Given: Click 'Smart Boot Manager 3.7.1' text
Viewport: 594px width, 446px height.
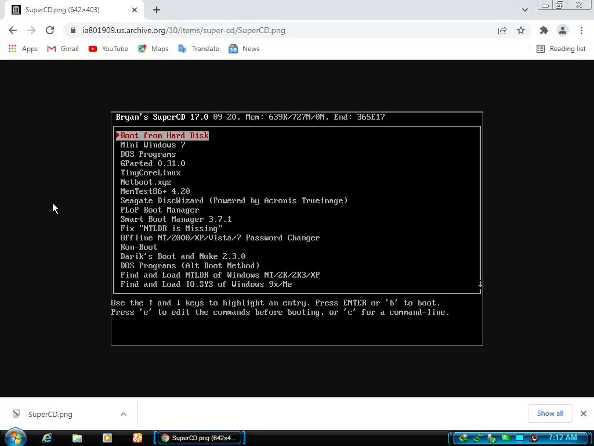Looking at the screenshot, I should pyautogui.click(x=176, y=219).
